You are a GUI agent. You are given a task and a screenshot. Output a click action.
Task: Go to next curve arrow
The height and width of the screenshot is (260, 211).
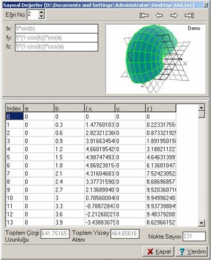(174, 16)
